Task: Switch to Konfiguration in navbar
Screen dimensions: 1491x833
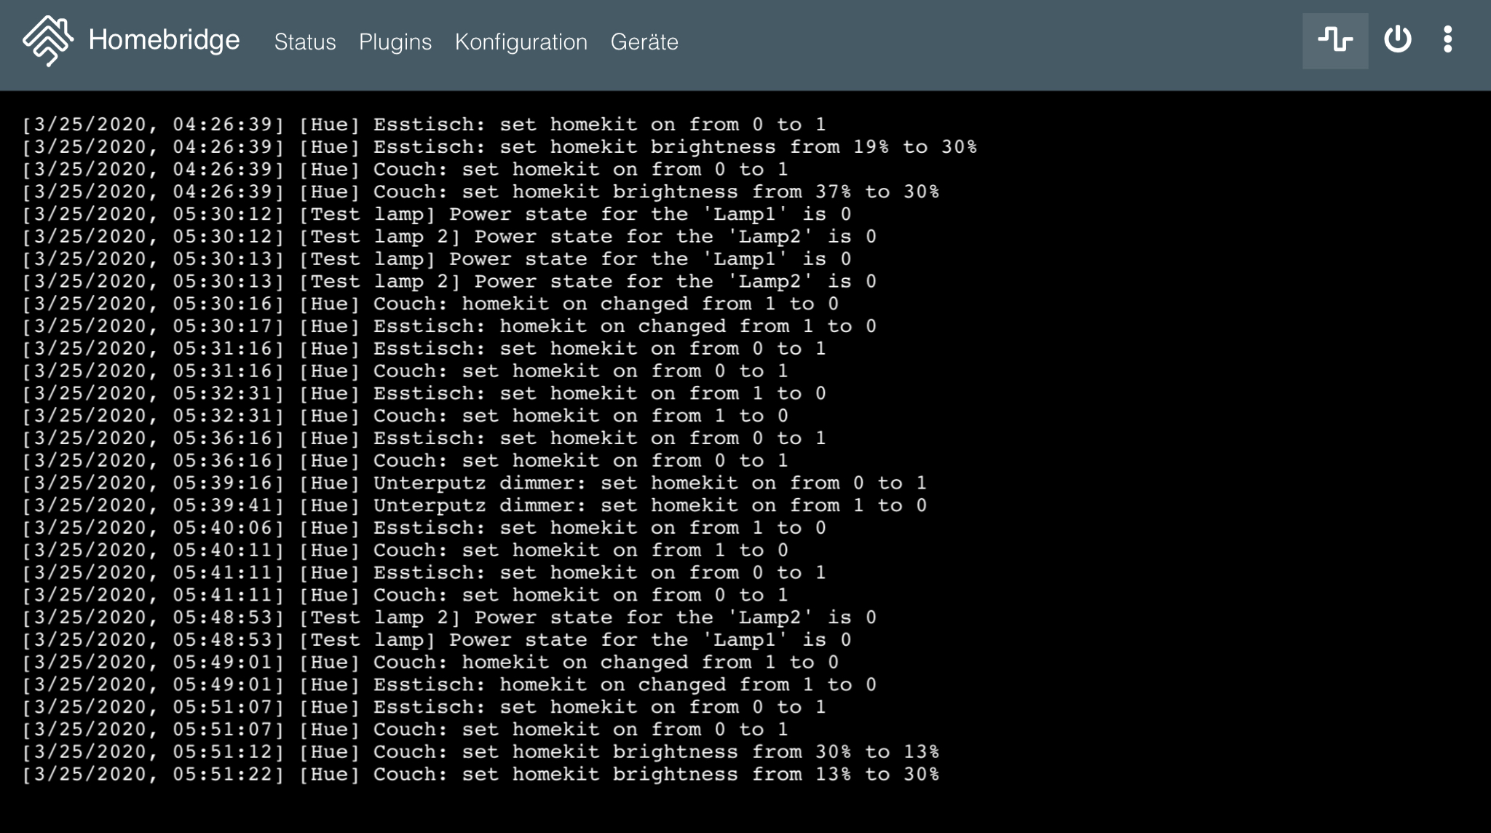Action: tap(521, 42)
